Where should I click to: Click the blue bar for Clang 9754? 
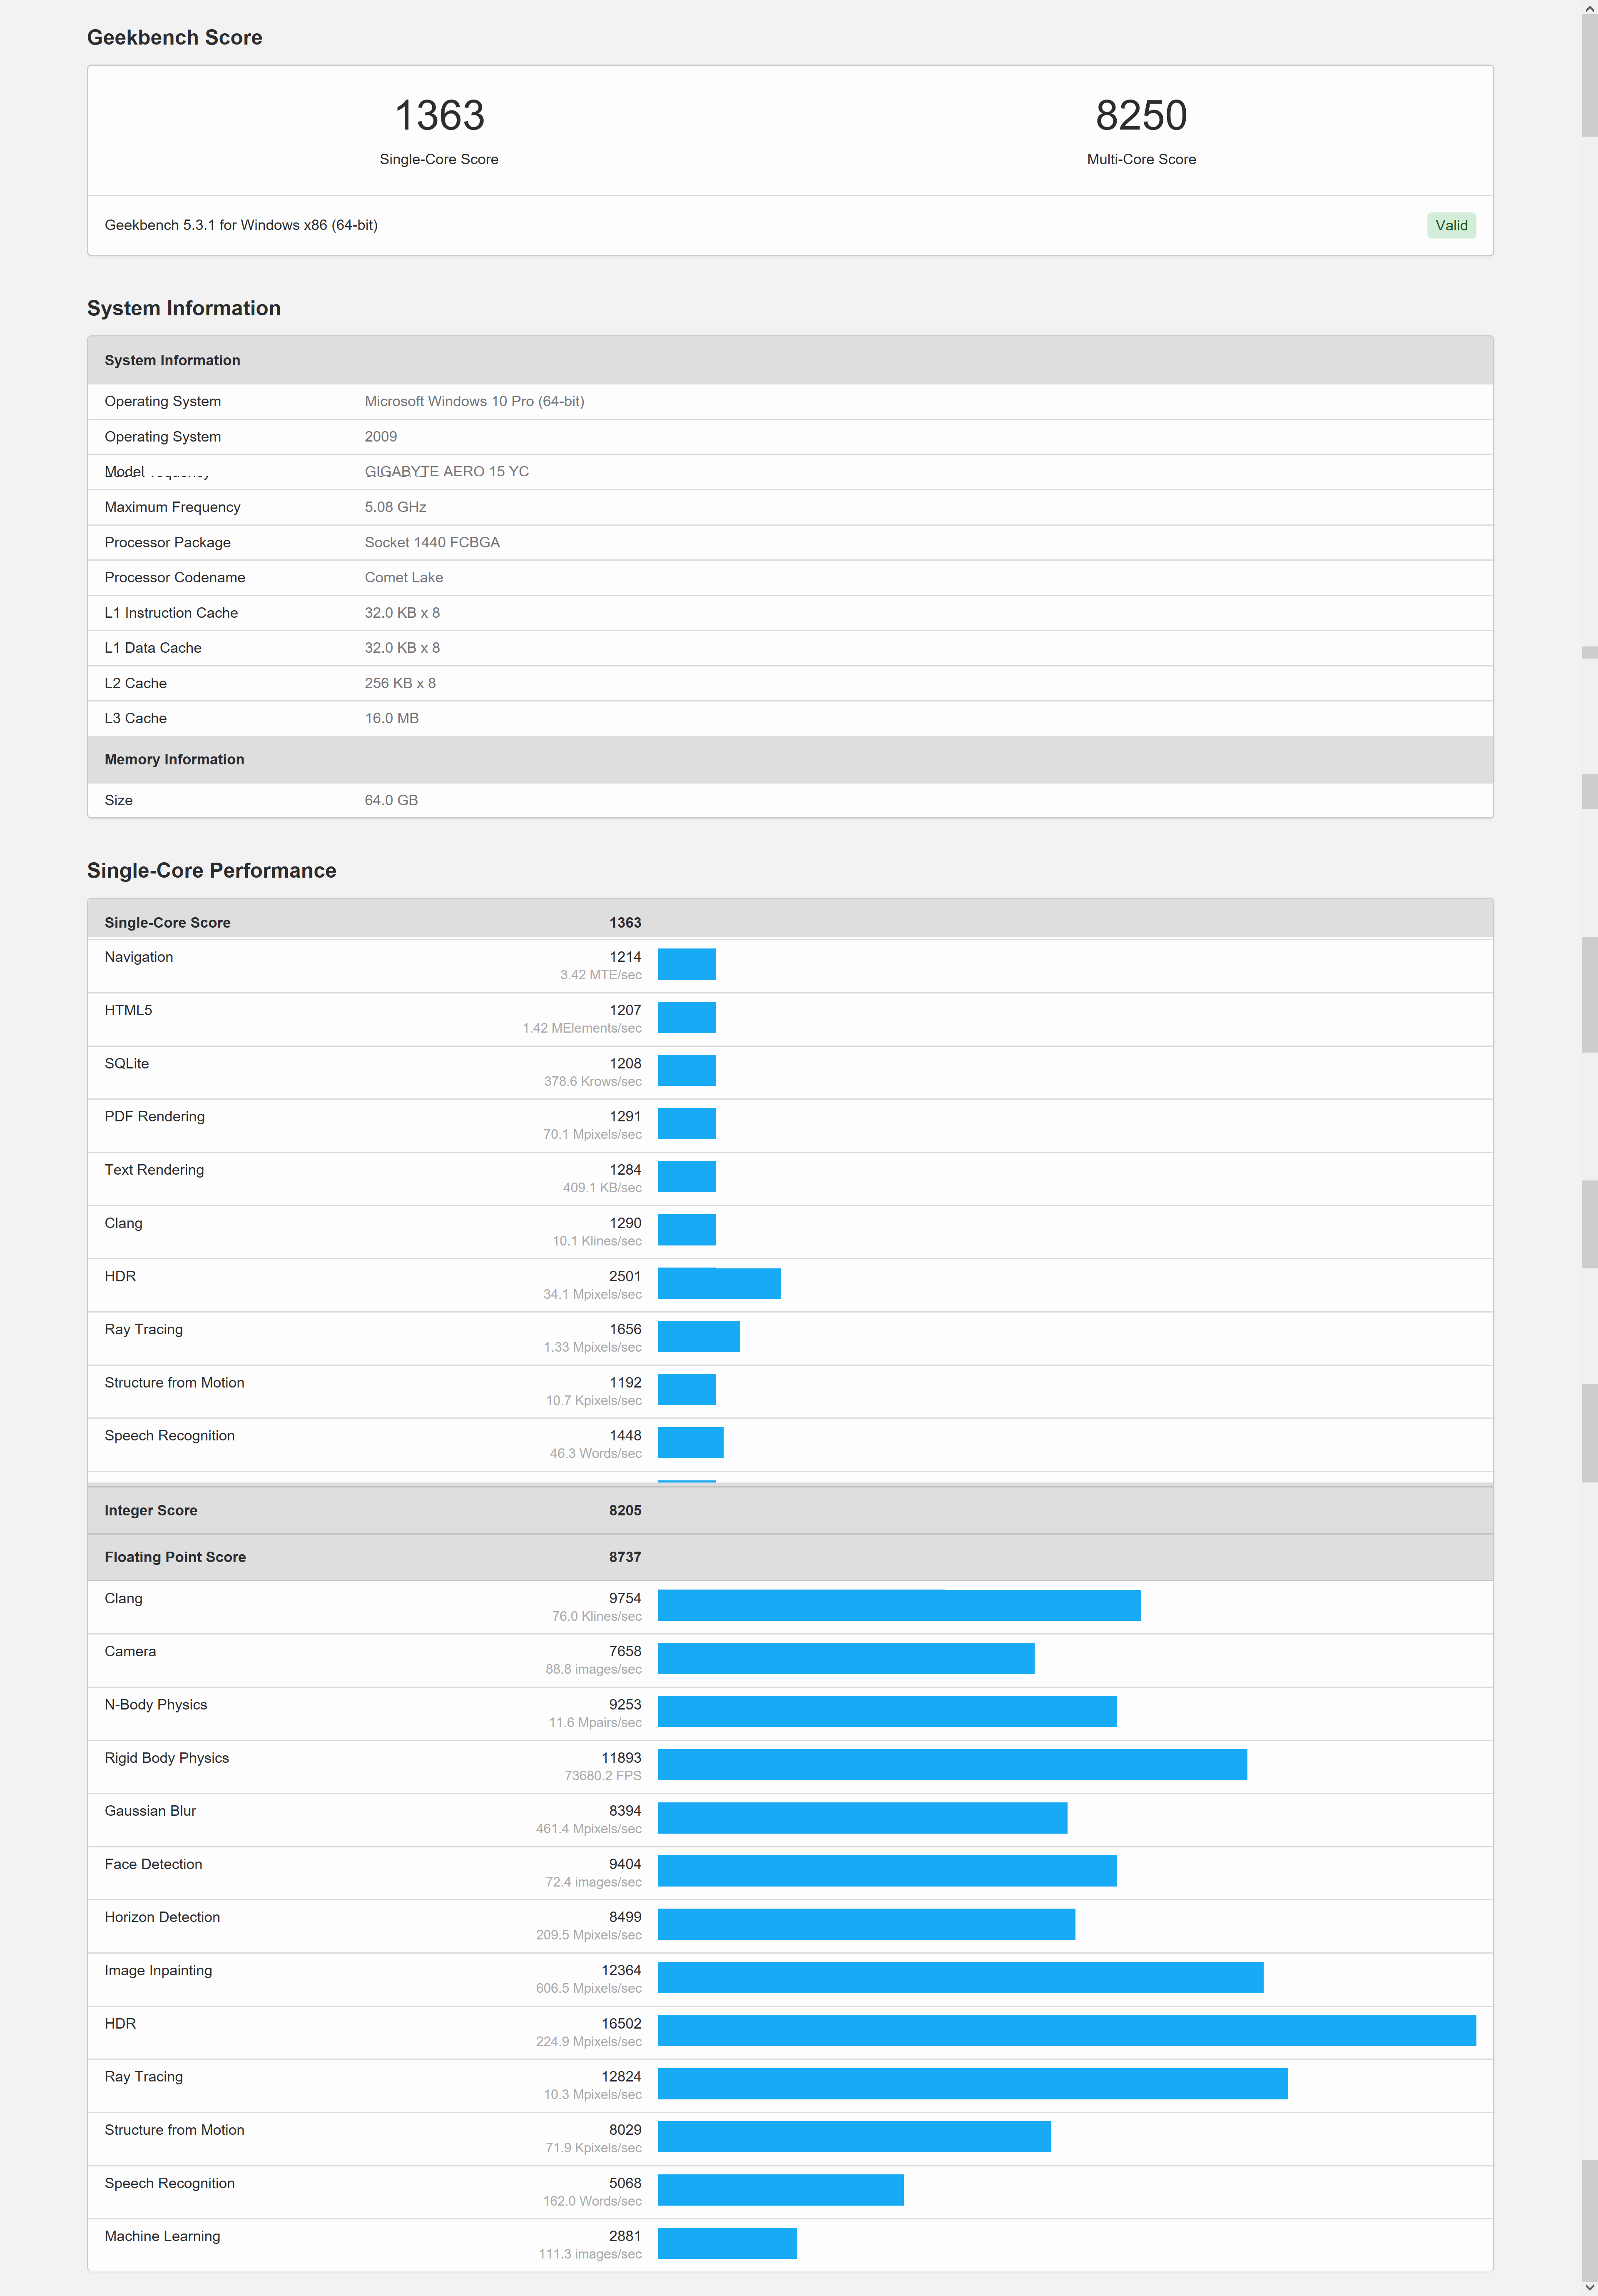point(899,1605)
